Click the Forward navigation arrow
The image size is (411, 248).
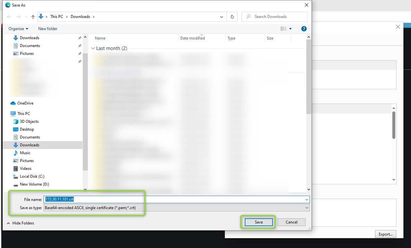(19, 17)
